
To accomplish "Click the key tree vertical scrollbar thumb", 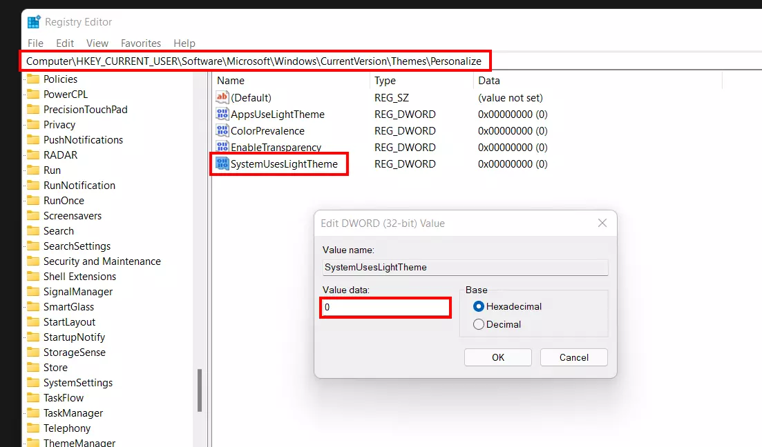I will coord(199,390).
